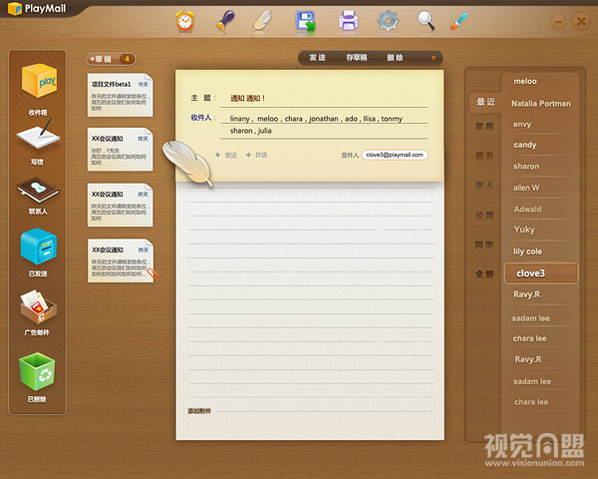598x479 pixels.
Task: Open settings with the gear icon
Action: (388, 21)
